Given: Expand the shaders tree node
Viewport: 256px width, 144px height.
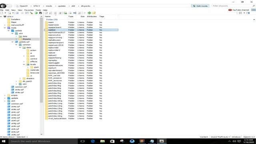Looking at the screenshot, I should 20,78.
